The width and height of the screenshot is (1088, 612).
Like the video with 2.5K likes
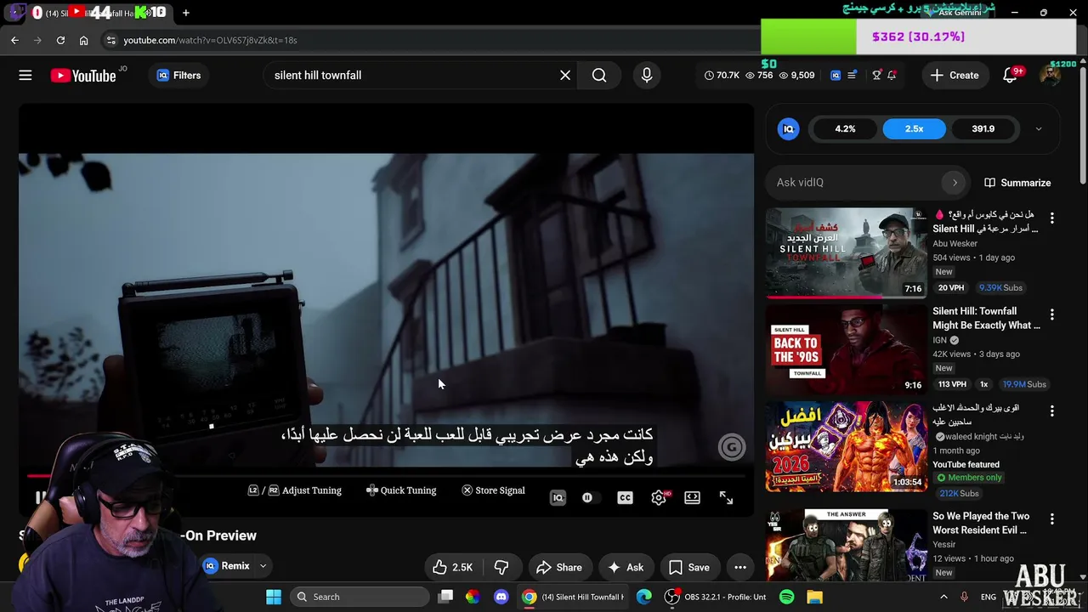(452, 568)
